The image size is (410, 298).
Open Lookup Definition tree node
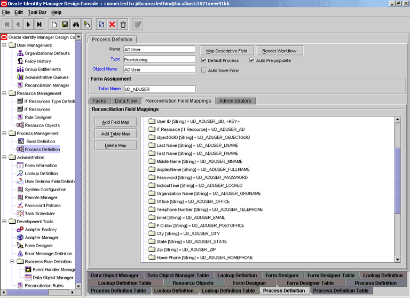(x=41, y=174)
